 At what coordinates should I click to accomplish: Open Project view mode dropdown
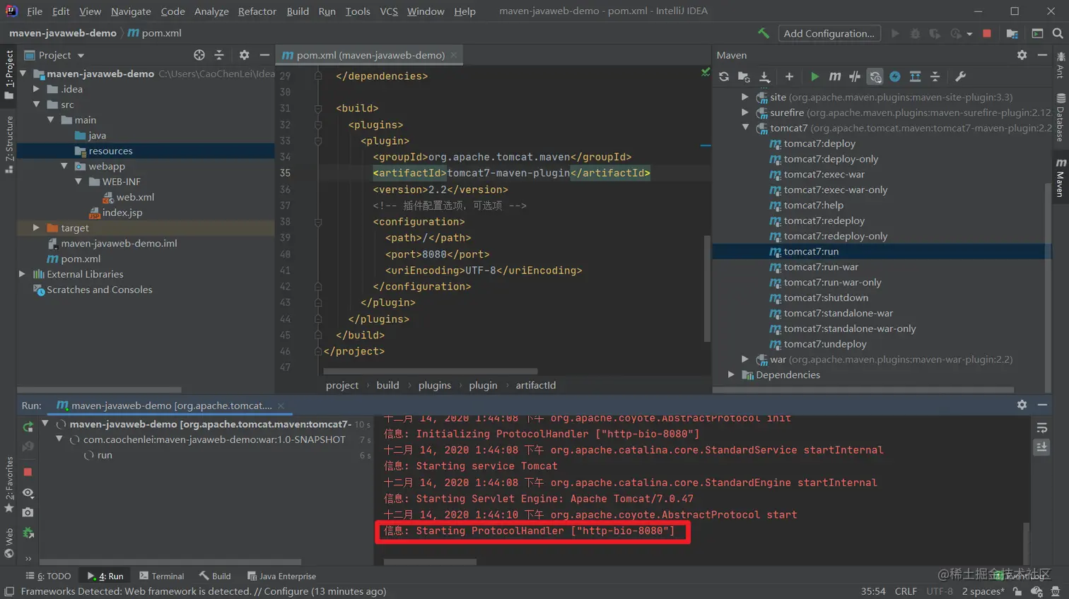click(x=81, y=55)
